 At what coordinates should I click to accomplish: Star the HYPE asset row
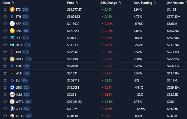[x=5, y=45]
